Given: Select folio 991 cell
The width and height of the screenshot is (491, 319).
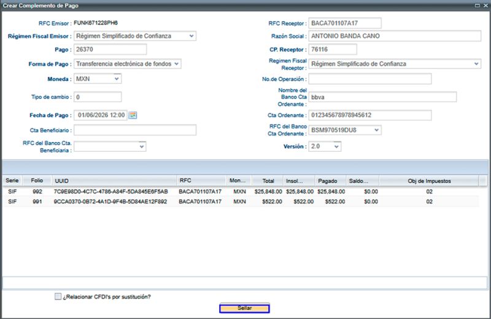Looking at the screenshot, I should pos(37,202).
